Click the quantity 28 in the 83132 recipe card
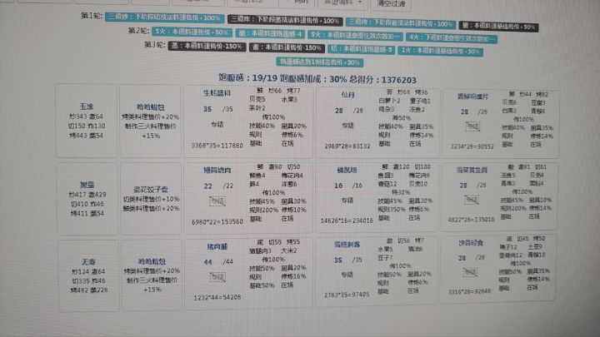The height and width of the screenshot is (337, 600). pyautogui.click(x=339, y=111)
